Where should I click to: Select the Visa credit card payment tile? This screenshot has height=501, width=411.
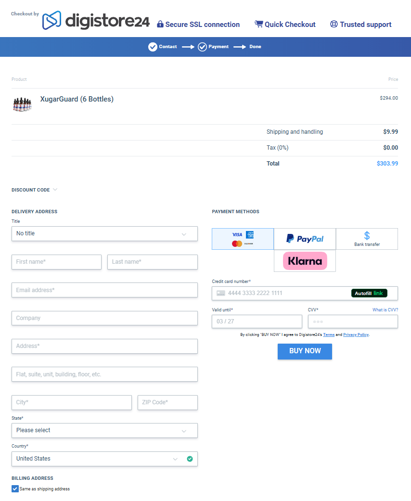pyautogui.click(x=243, y=239)
